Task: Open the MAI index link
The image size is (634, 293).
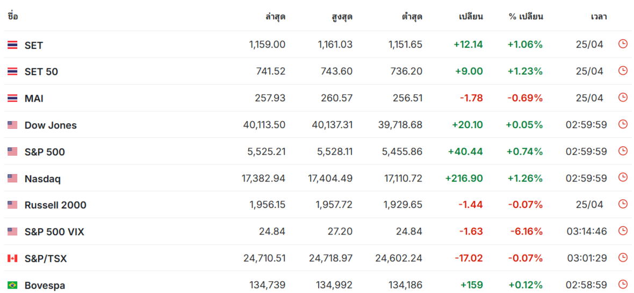Action: coord(34,99)
